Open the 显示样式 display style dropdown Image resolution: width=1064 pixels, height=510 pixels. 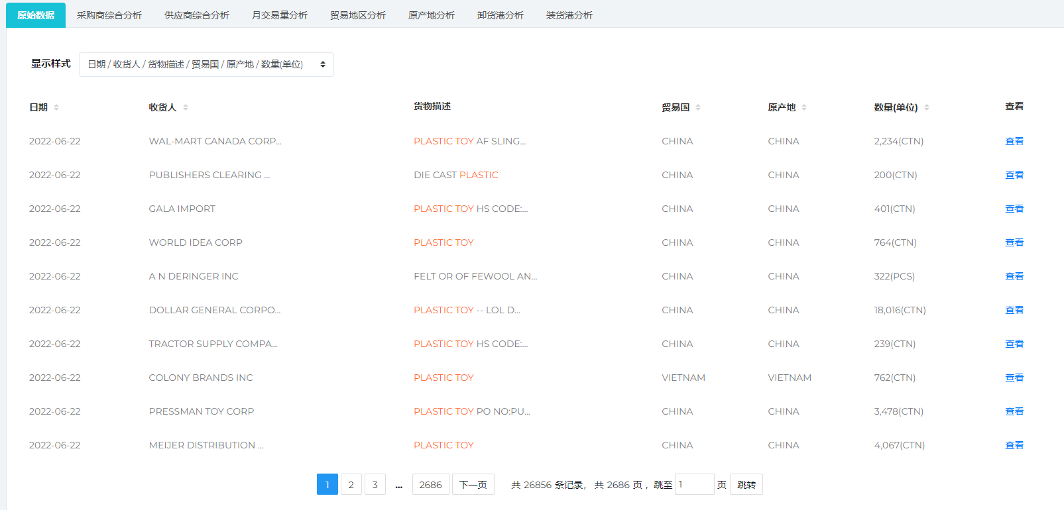click(206, 64)
